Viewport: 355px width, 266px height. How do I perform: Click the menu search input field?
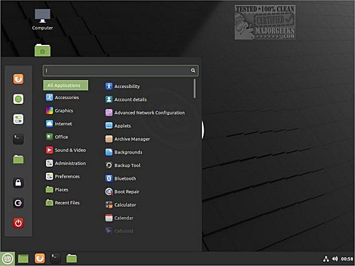point(120,71)
